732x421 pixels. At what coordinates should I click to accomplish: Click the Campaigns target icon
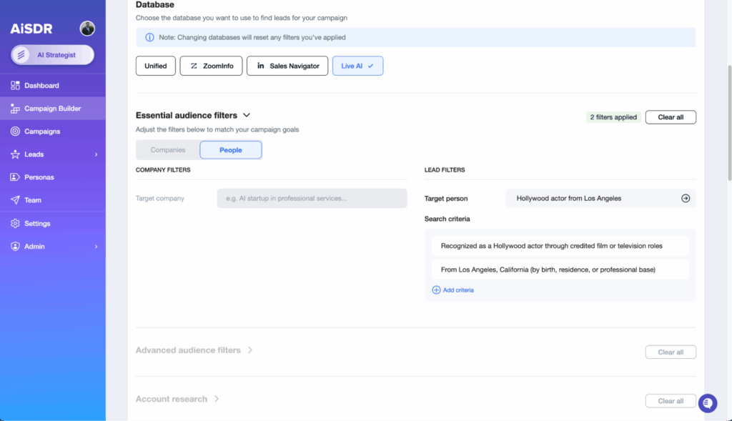coord(15,132)
